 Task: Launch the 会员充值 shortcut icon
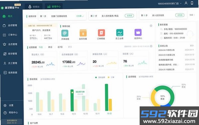point(83,33)
